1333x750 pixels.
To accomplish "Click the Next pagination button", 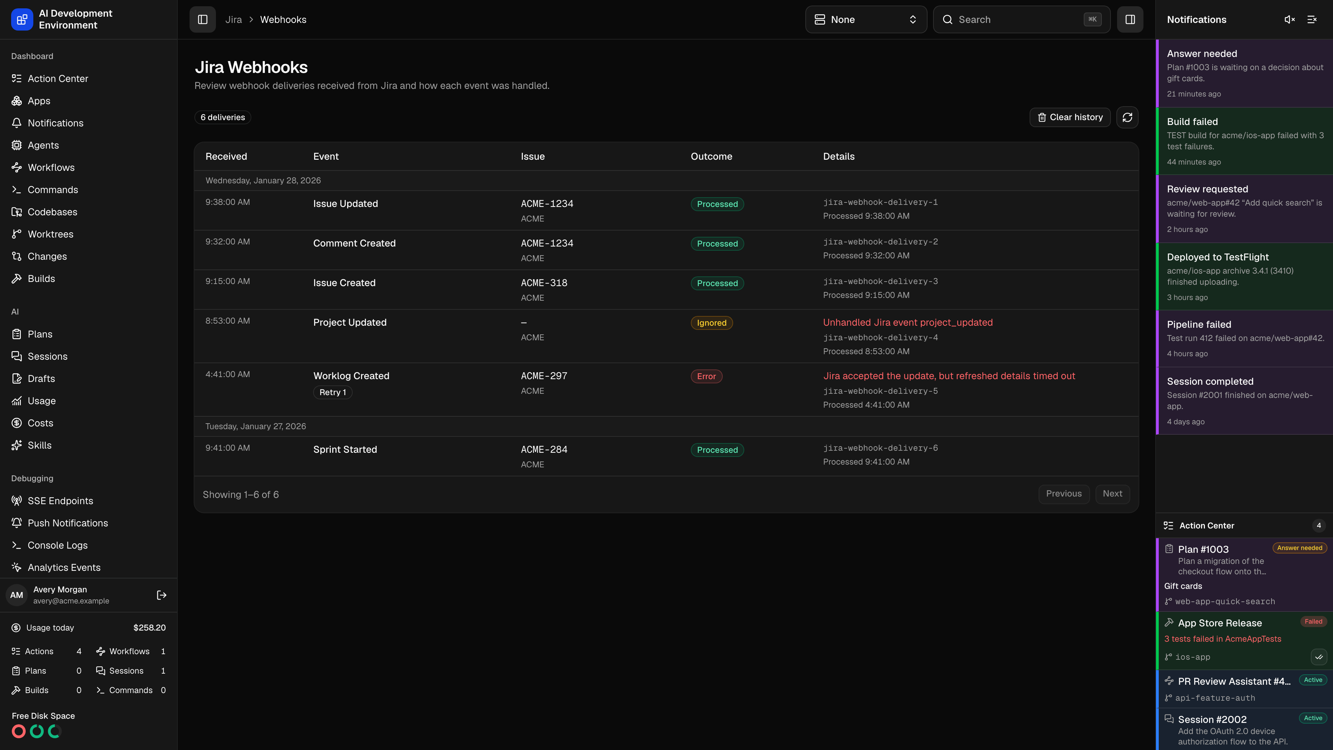I will [x=1113, y=494].
